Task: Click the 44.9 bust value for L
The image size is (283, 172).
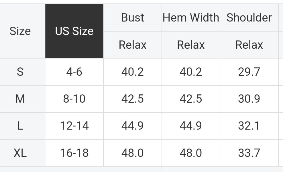Action: [x=132, y=126]
